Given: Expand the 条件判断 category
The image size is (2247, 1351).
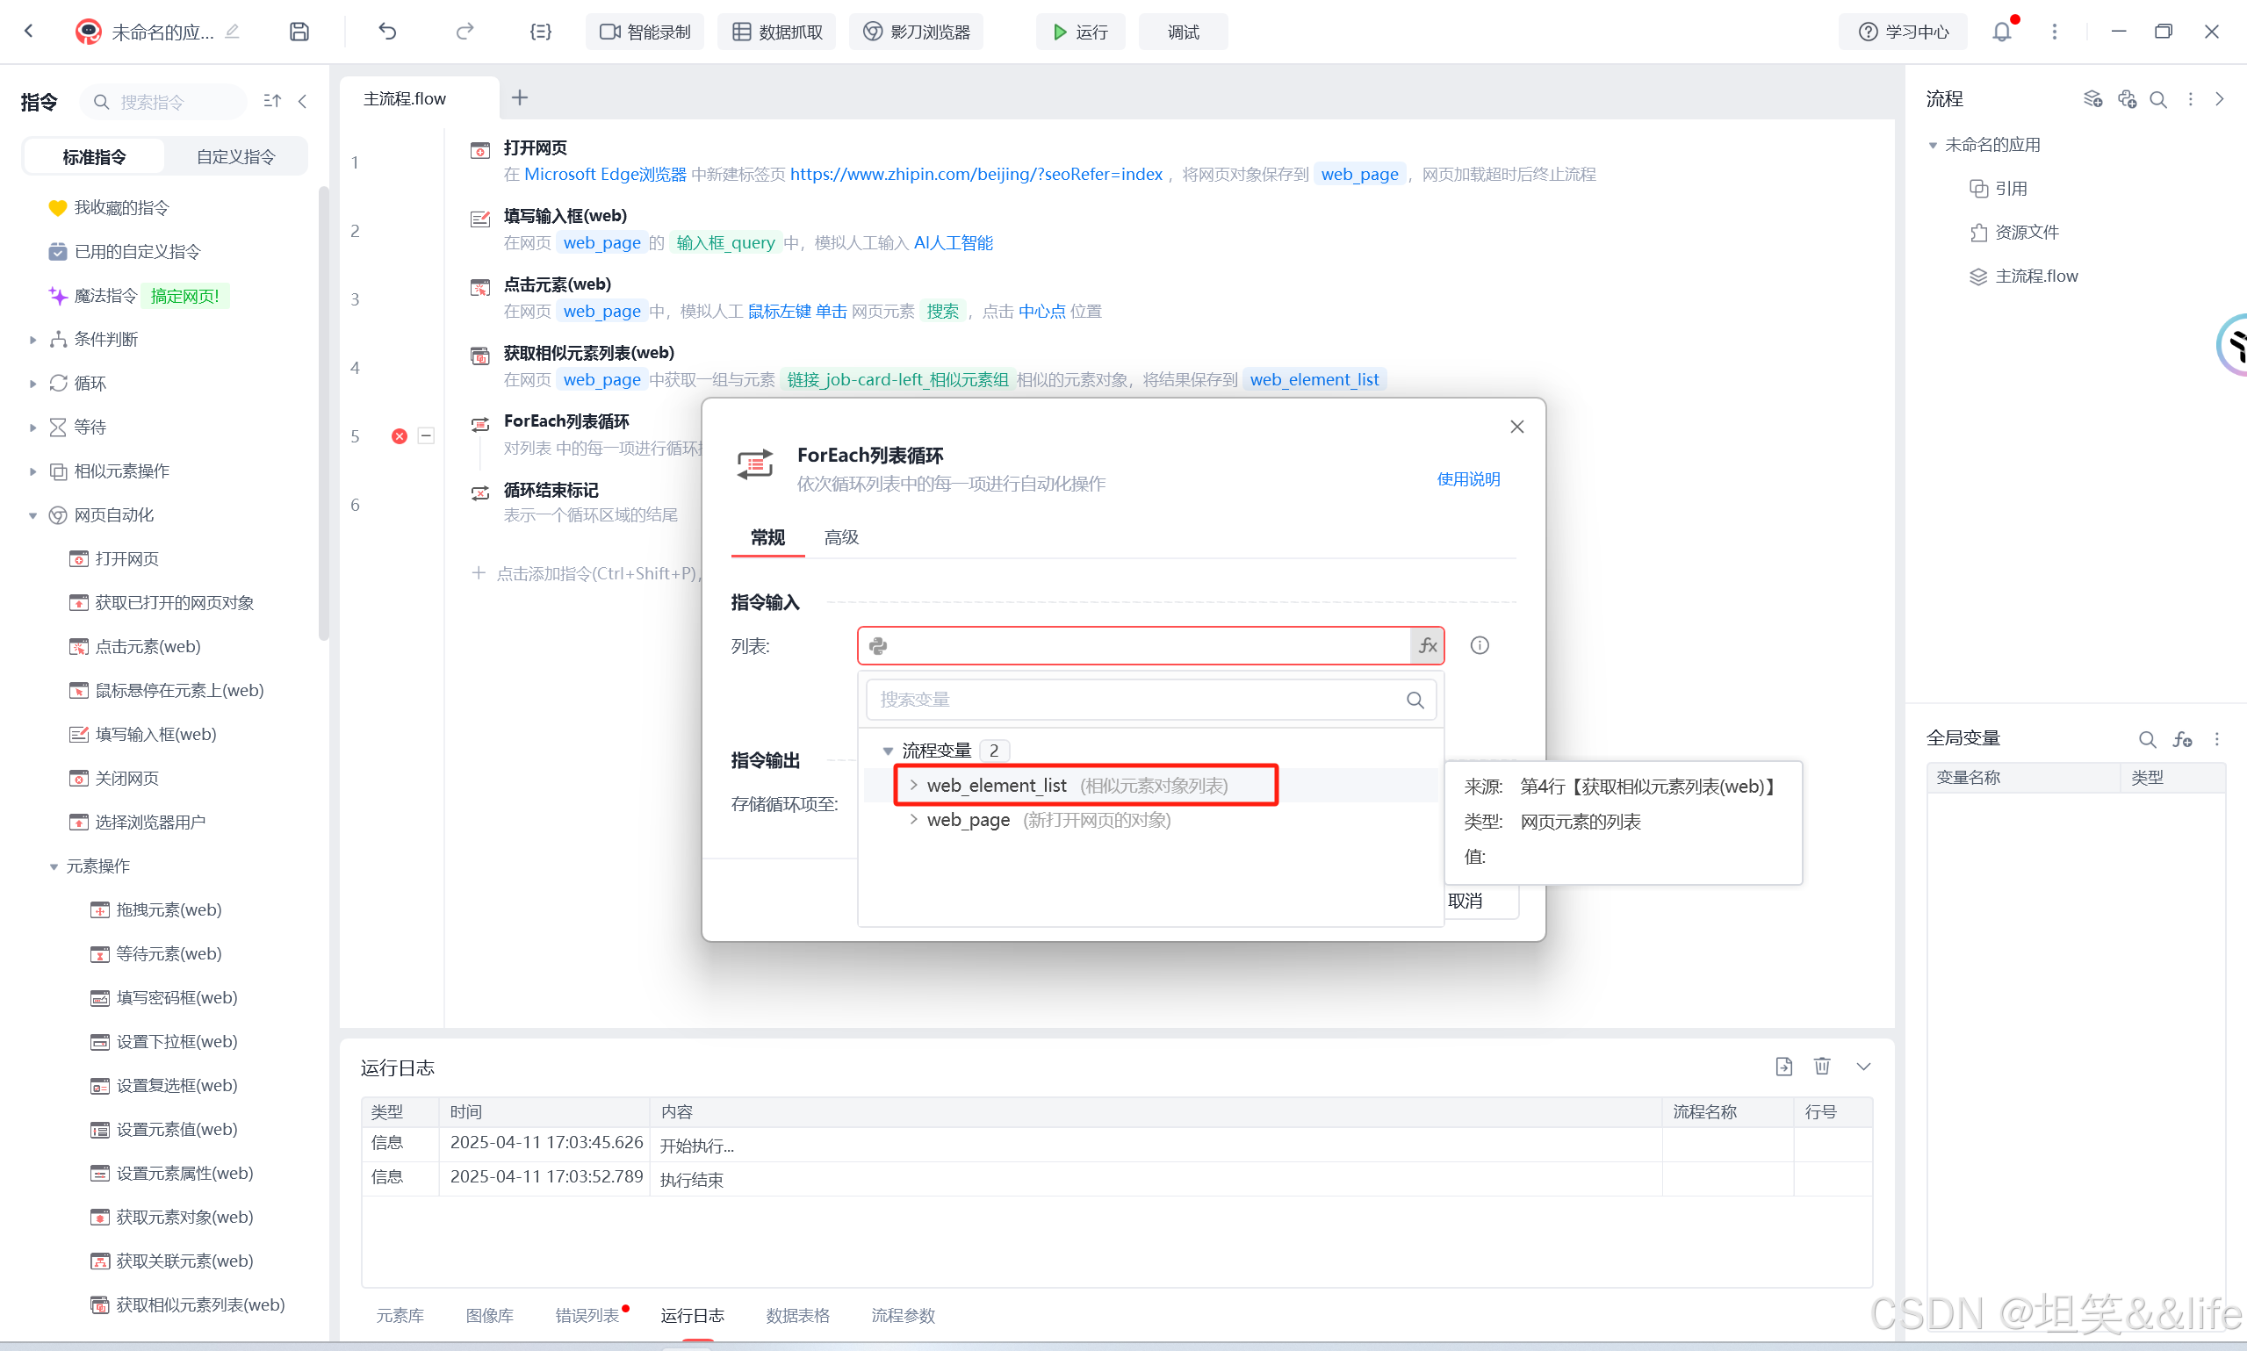Looking at the screenshot, I should point(32,340).
